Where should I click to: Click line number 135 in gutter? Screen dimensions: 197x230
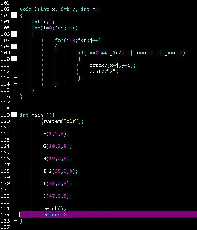point(5,215)
